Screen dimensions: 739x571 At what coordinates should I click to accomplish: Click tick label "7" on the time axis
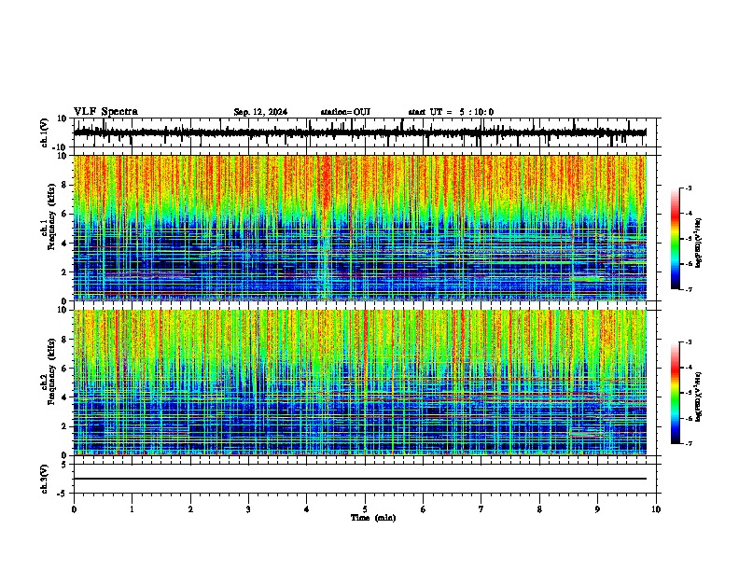pos(481,509)
